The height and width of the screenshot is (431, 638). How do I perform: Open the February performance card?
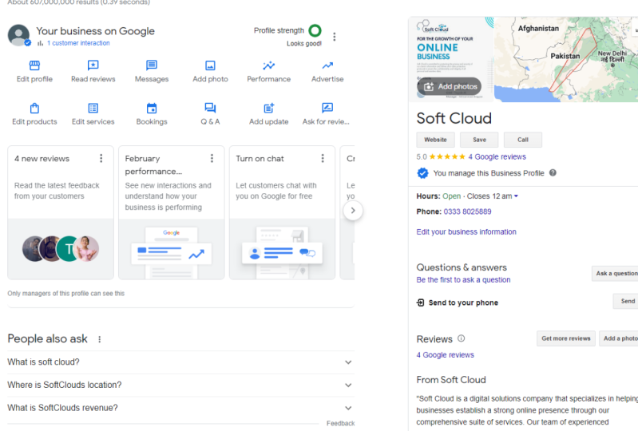click(x=172, y=212)
